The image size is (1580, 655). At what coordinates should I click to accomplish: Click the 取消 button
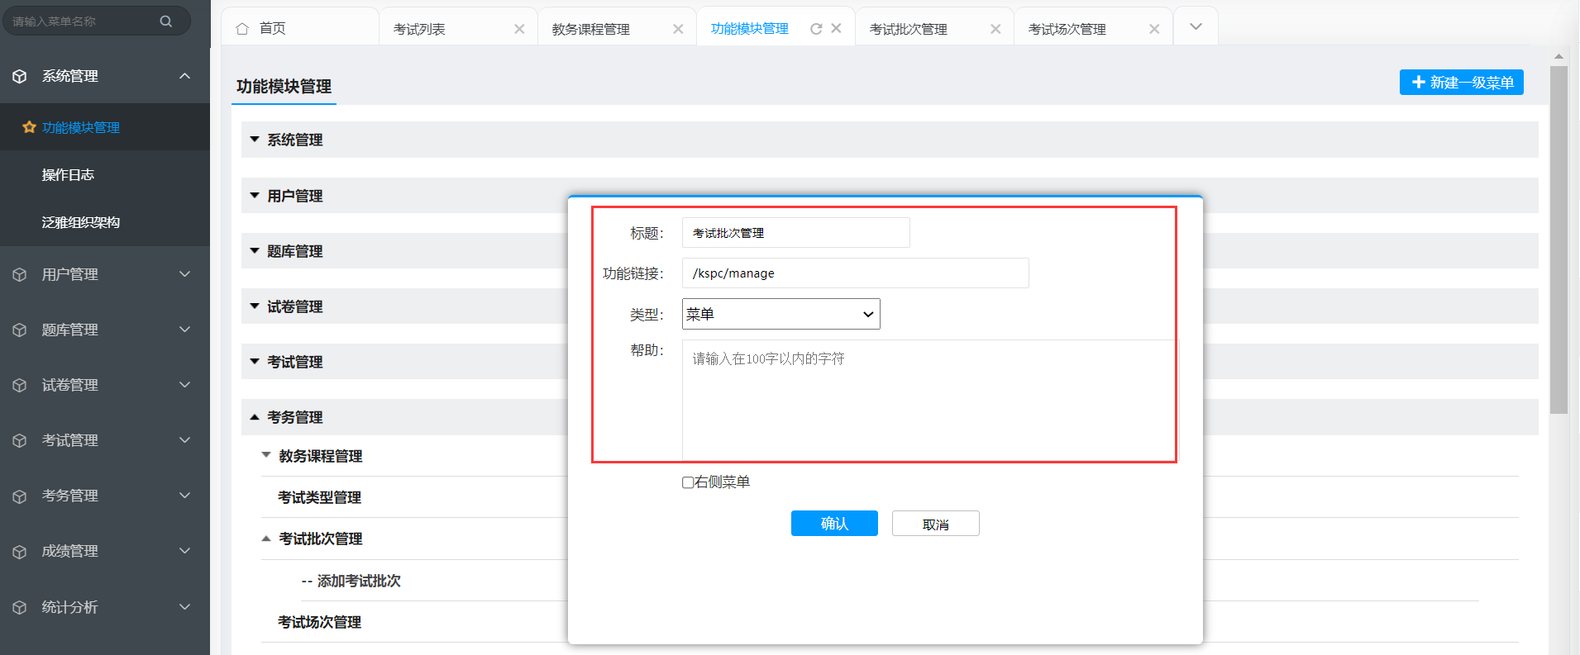pyautogui.click(x=936, y=524)
